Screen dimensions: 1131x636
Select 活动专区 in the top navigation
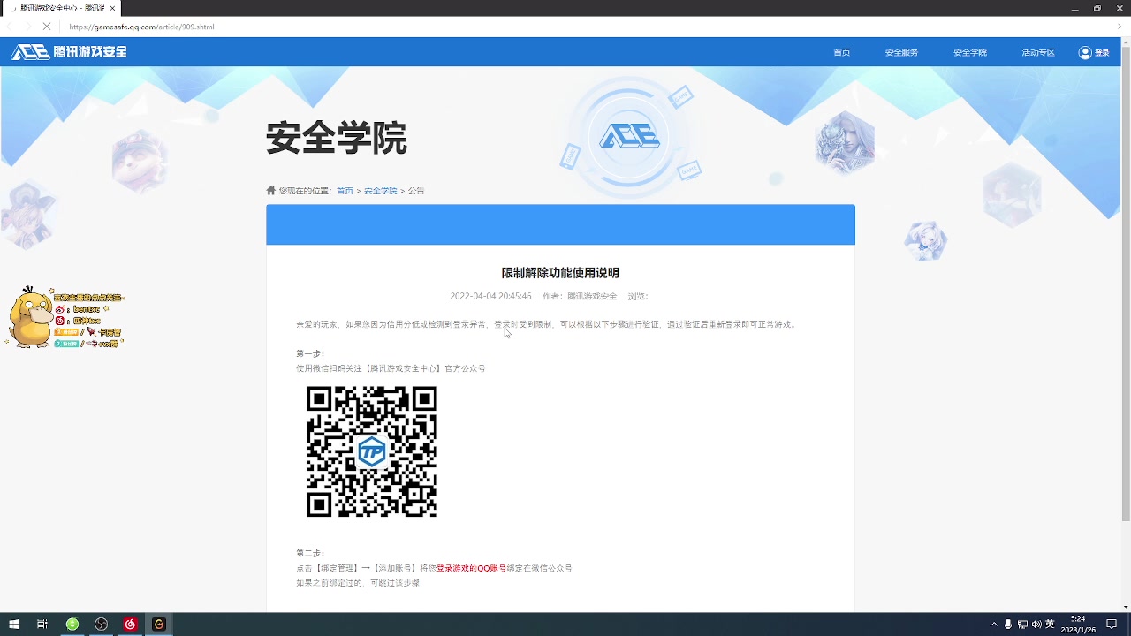(x=1037, y=51)
